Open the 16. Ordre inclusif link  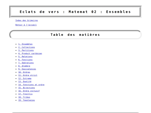pyautogui.click(x=29, y=91)
